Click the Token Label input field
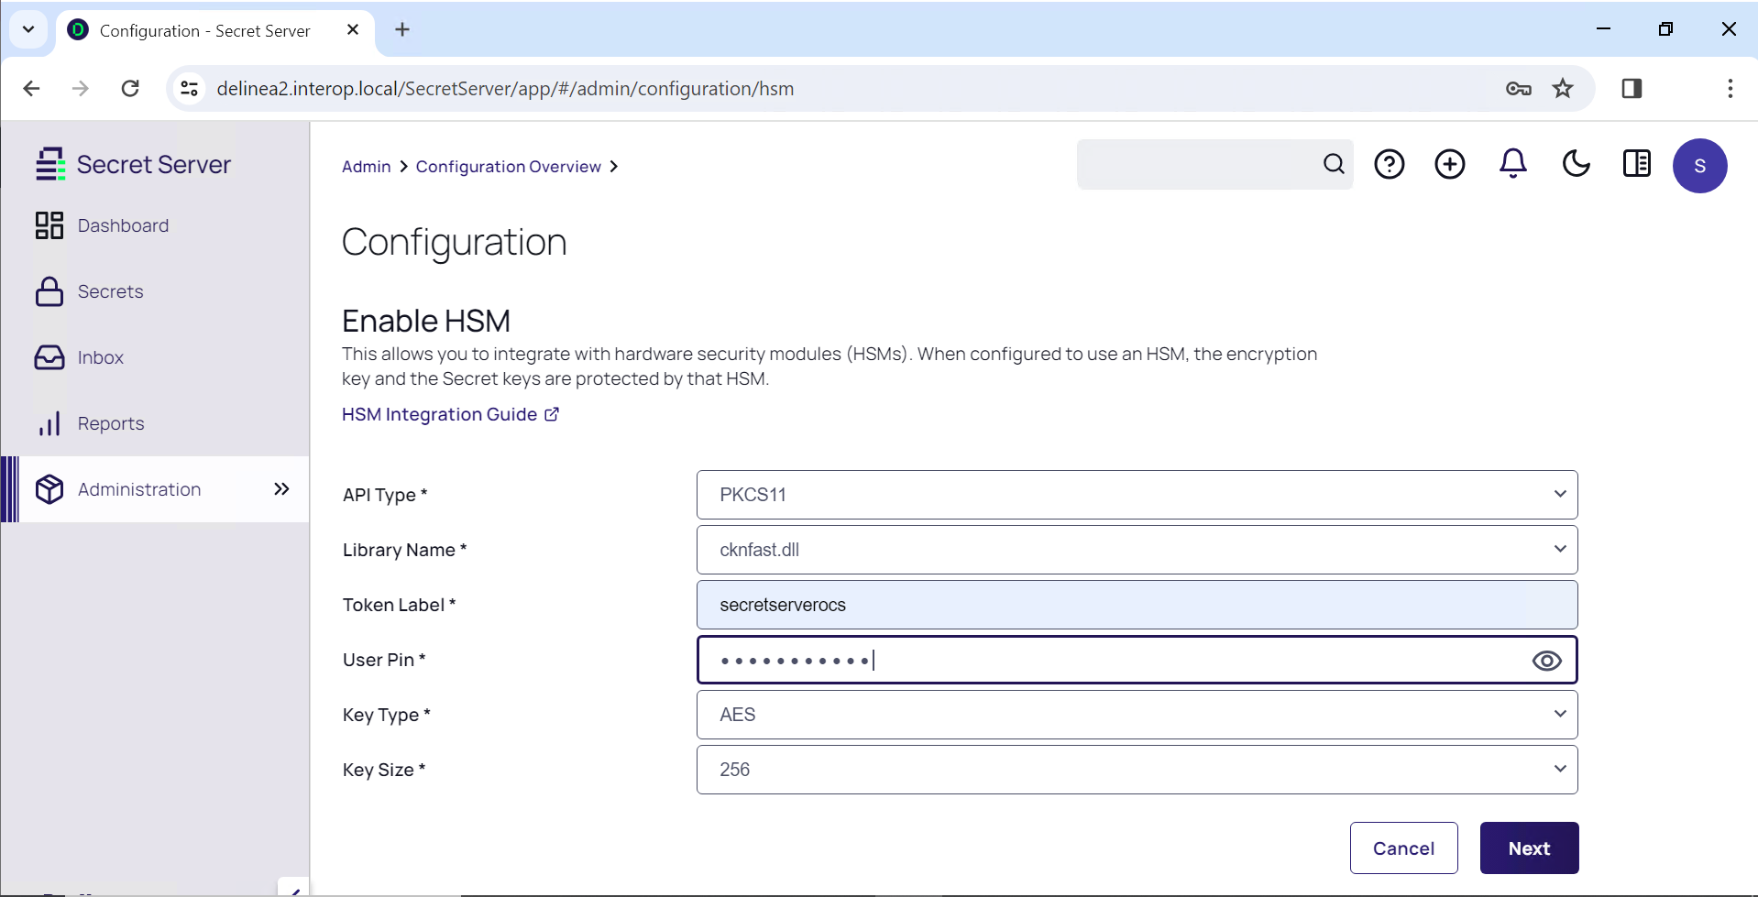 pos(1137,605)
